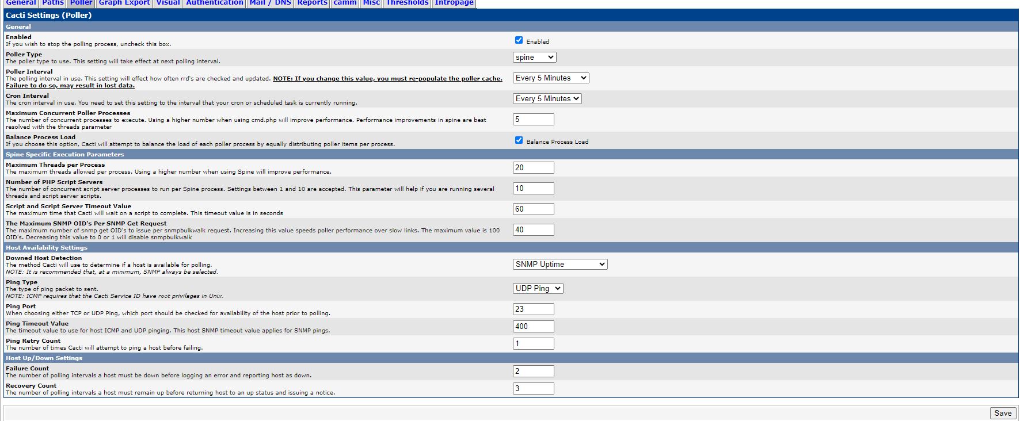Image resolution: width=1020 pixels, height=421 pixels.
Task: Click the 'Poller Interval' label
Action: click(29, 72)
